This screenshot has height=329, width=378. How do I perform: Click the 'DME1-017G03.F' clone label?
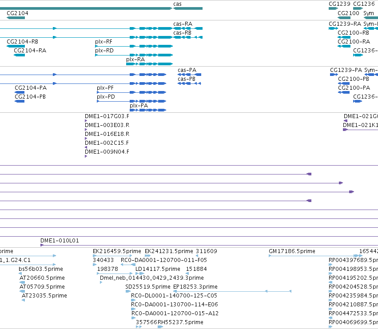click(107, 116)
